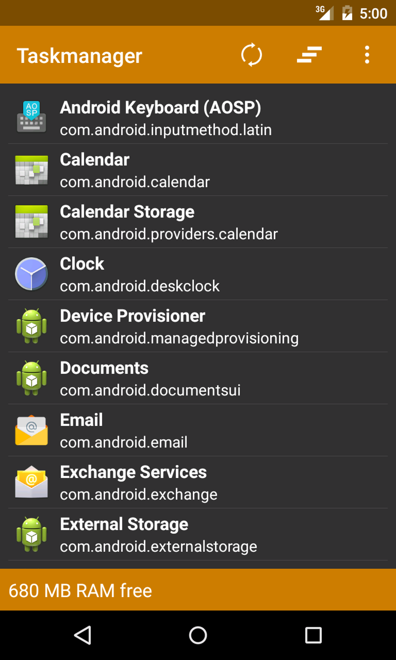Tap the Calendar app icon

(31, 170)
